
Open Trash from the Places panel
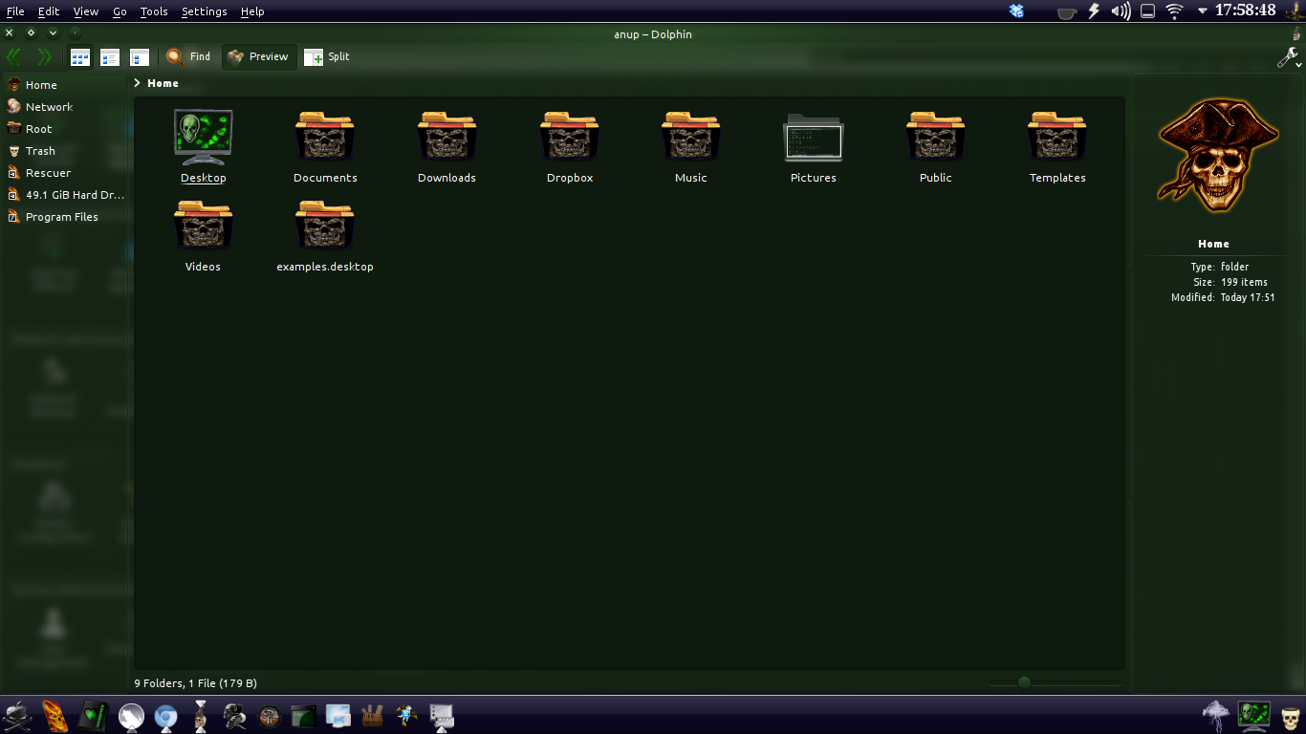point(65,151)
